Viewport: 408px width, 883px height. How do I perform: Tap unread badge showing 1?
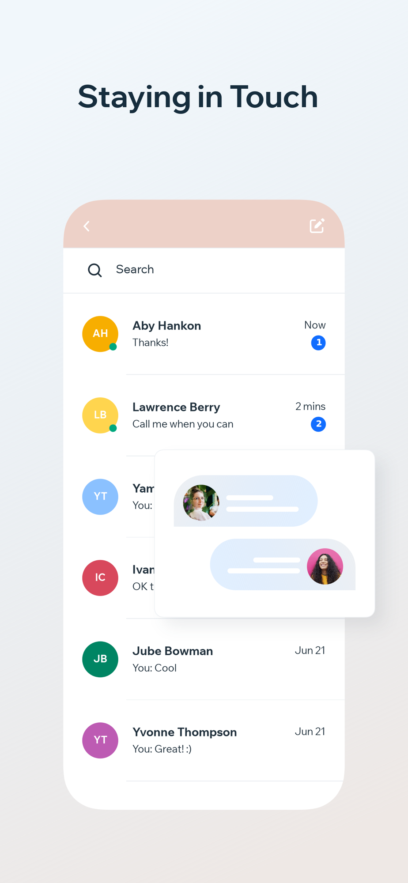point(318,343)
